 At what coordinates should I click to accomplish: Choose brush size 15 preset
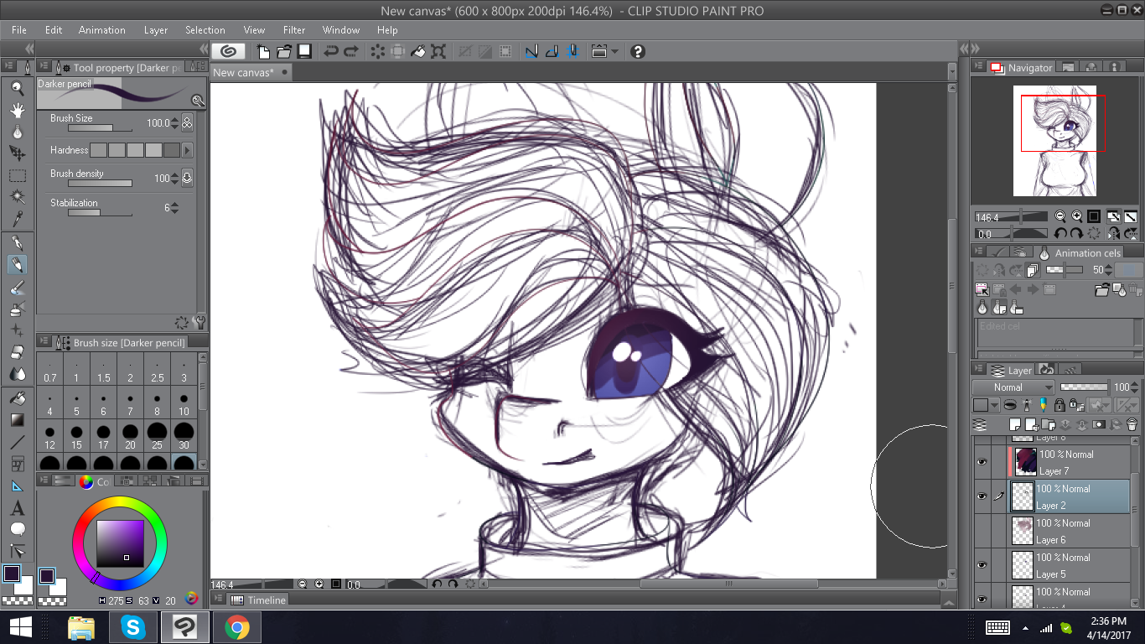[x=76, y=436]
